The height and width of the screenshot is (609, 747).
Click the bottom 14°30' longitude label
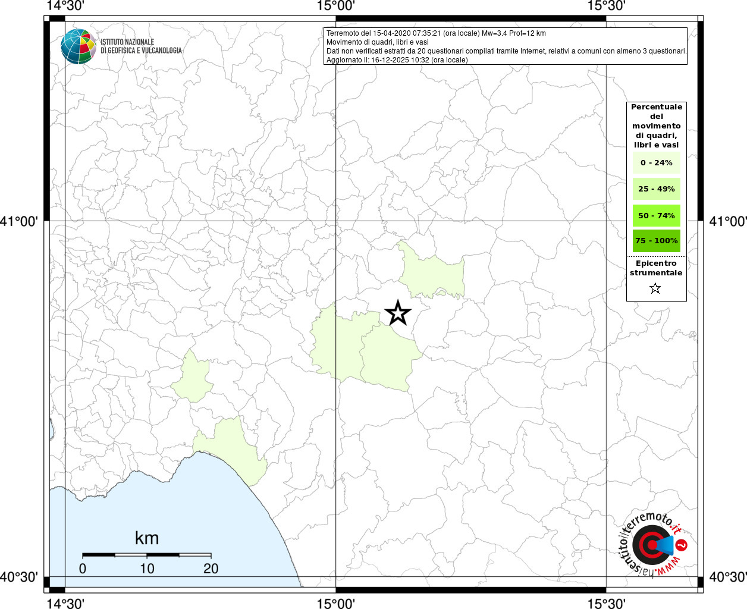pyautogui.click(x=65, y=603)
